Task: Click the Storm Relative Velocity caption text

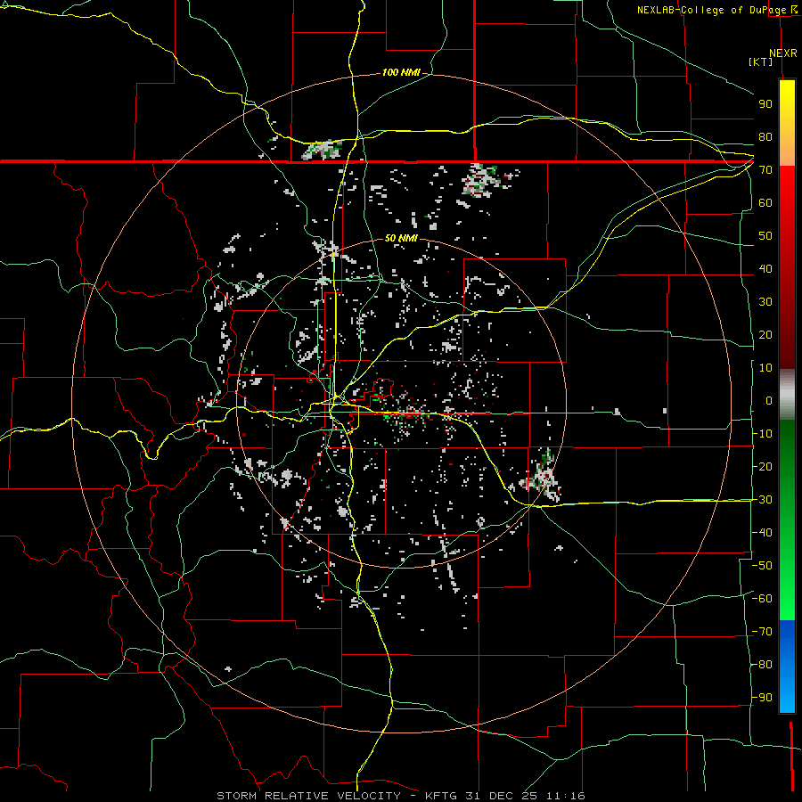Action: click(x=309, y=796)
